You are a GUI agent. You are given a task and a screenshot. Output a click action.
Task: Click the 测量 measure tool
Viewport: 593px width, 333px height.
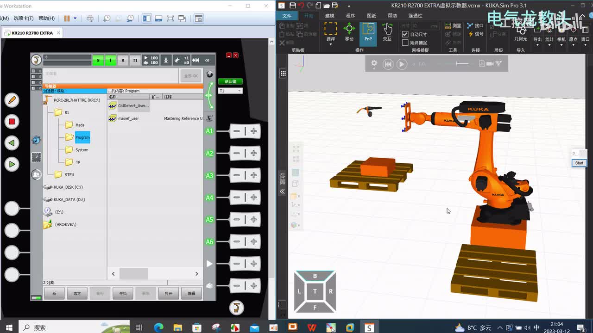click(453, 25)
